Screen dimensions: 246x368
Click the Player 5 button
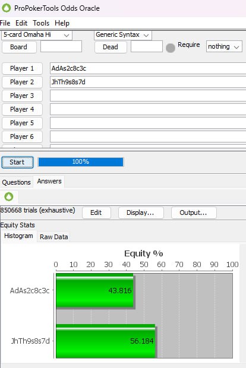pos(22,123)
